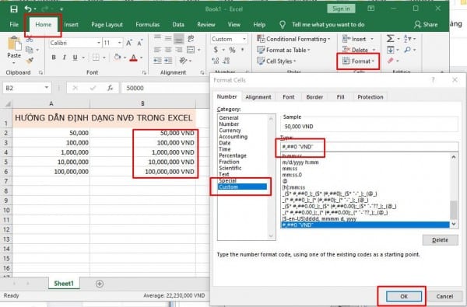Screen dimensions: 467x307
Task: Click the Font Color red A icon
Action: 133,58
